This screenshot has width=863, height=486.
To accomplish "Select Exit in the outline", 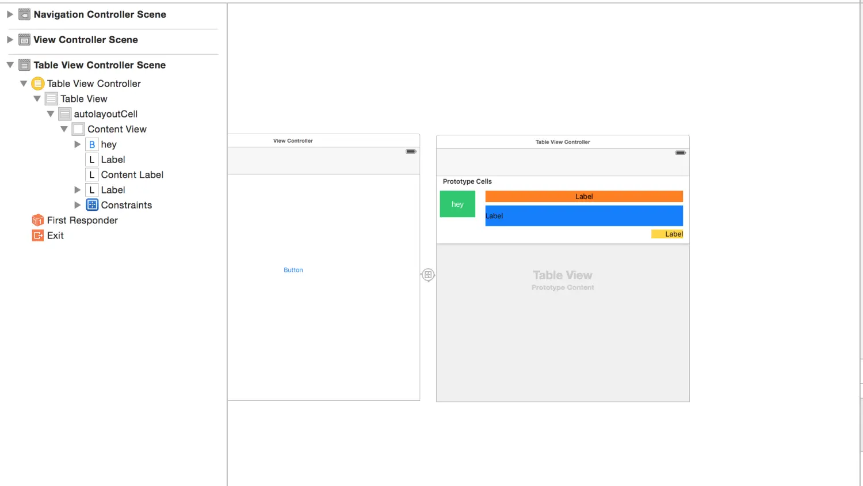I will pyautogui.click(x=55, y=236).
